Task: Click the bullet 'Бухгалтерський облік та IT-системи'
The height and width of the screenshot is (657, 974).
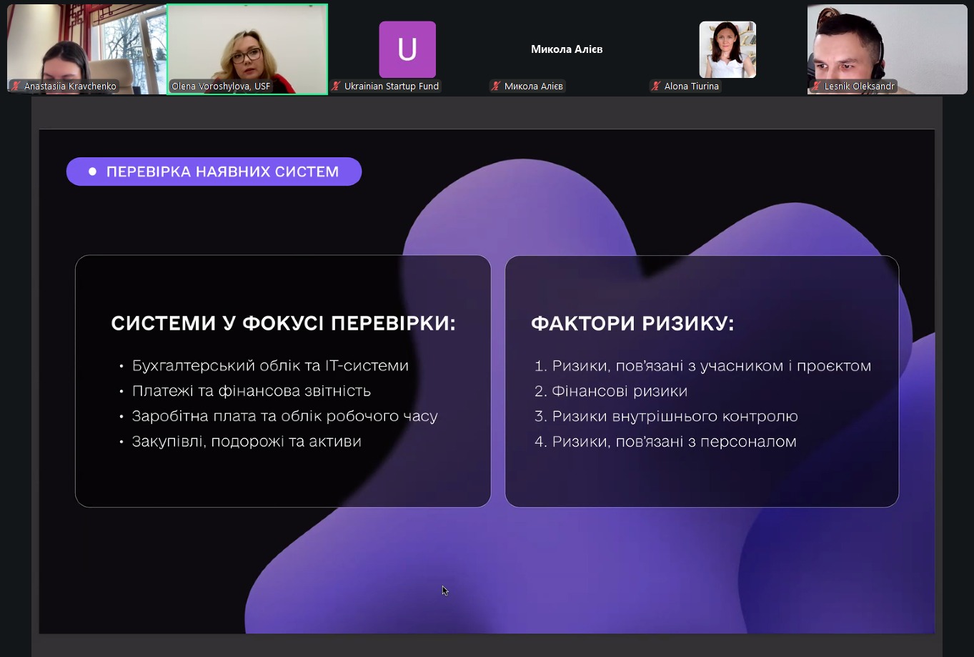Action: pos(270,366)
